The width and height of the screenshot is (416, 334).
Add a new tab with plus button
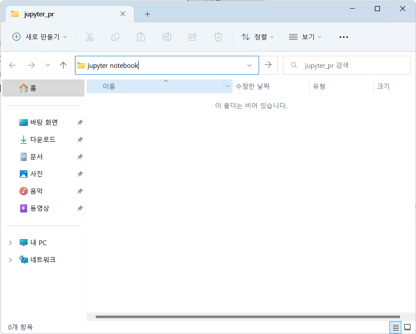(148, 14)
